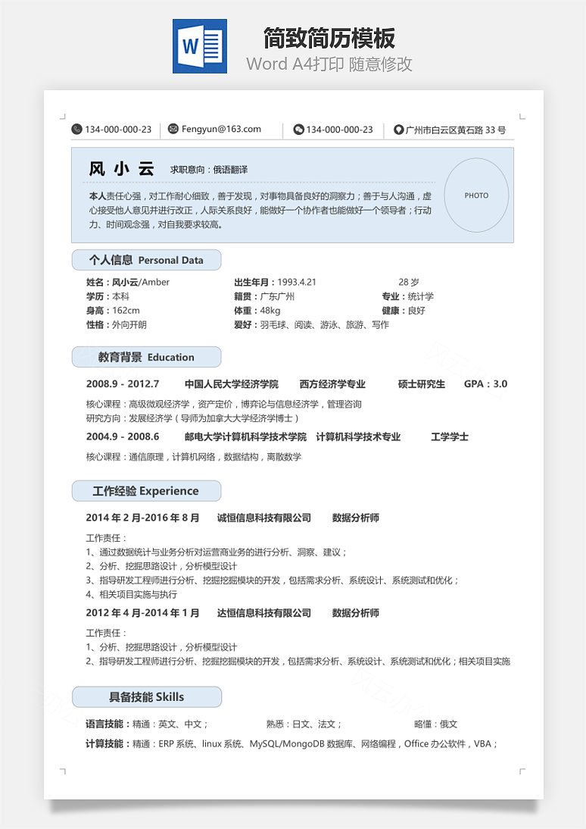Click the skills text 略懂：俄文

tap(436, 724)
